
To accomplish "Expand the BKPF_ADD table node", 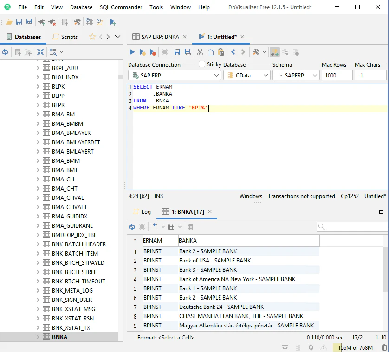I will click(x=38, y=68).
